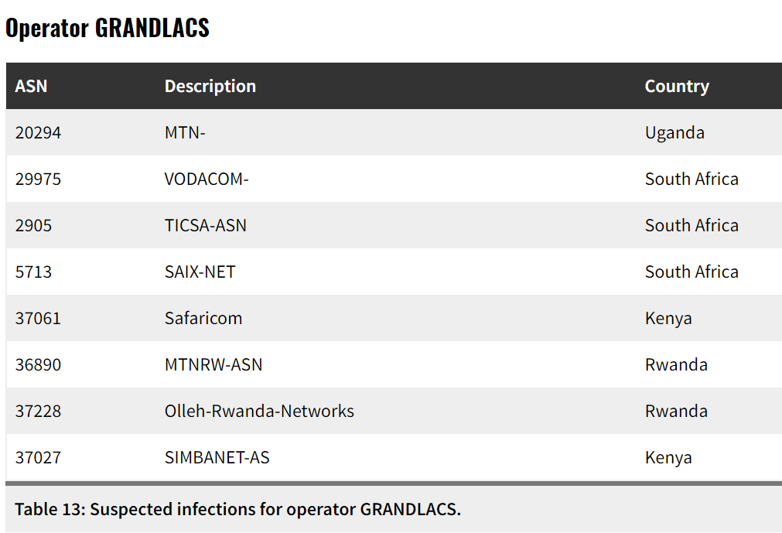Click the ASN column header
Image resolution: width=782 pixels, height=533 pixels.
pyautogui.click(x=31, y=86)
